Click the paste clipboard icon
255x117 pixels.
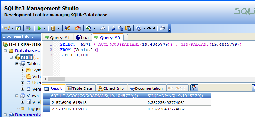point(128,28)
